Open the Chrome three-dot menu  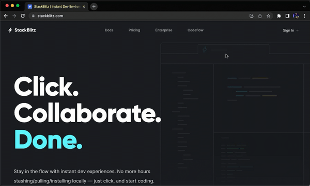(x=304, y=16)
